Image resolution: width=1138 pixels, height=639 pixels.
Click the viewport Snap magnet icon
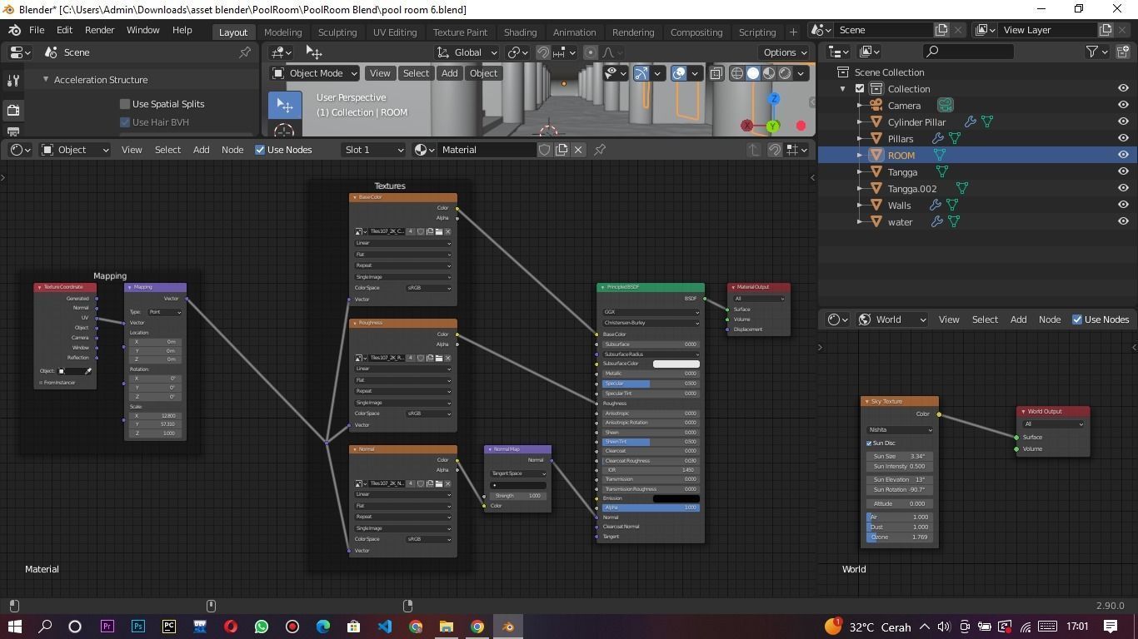click(x=542, y=52)
